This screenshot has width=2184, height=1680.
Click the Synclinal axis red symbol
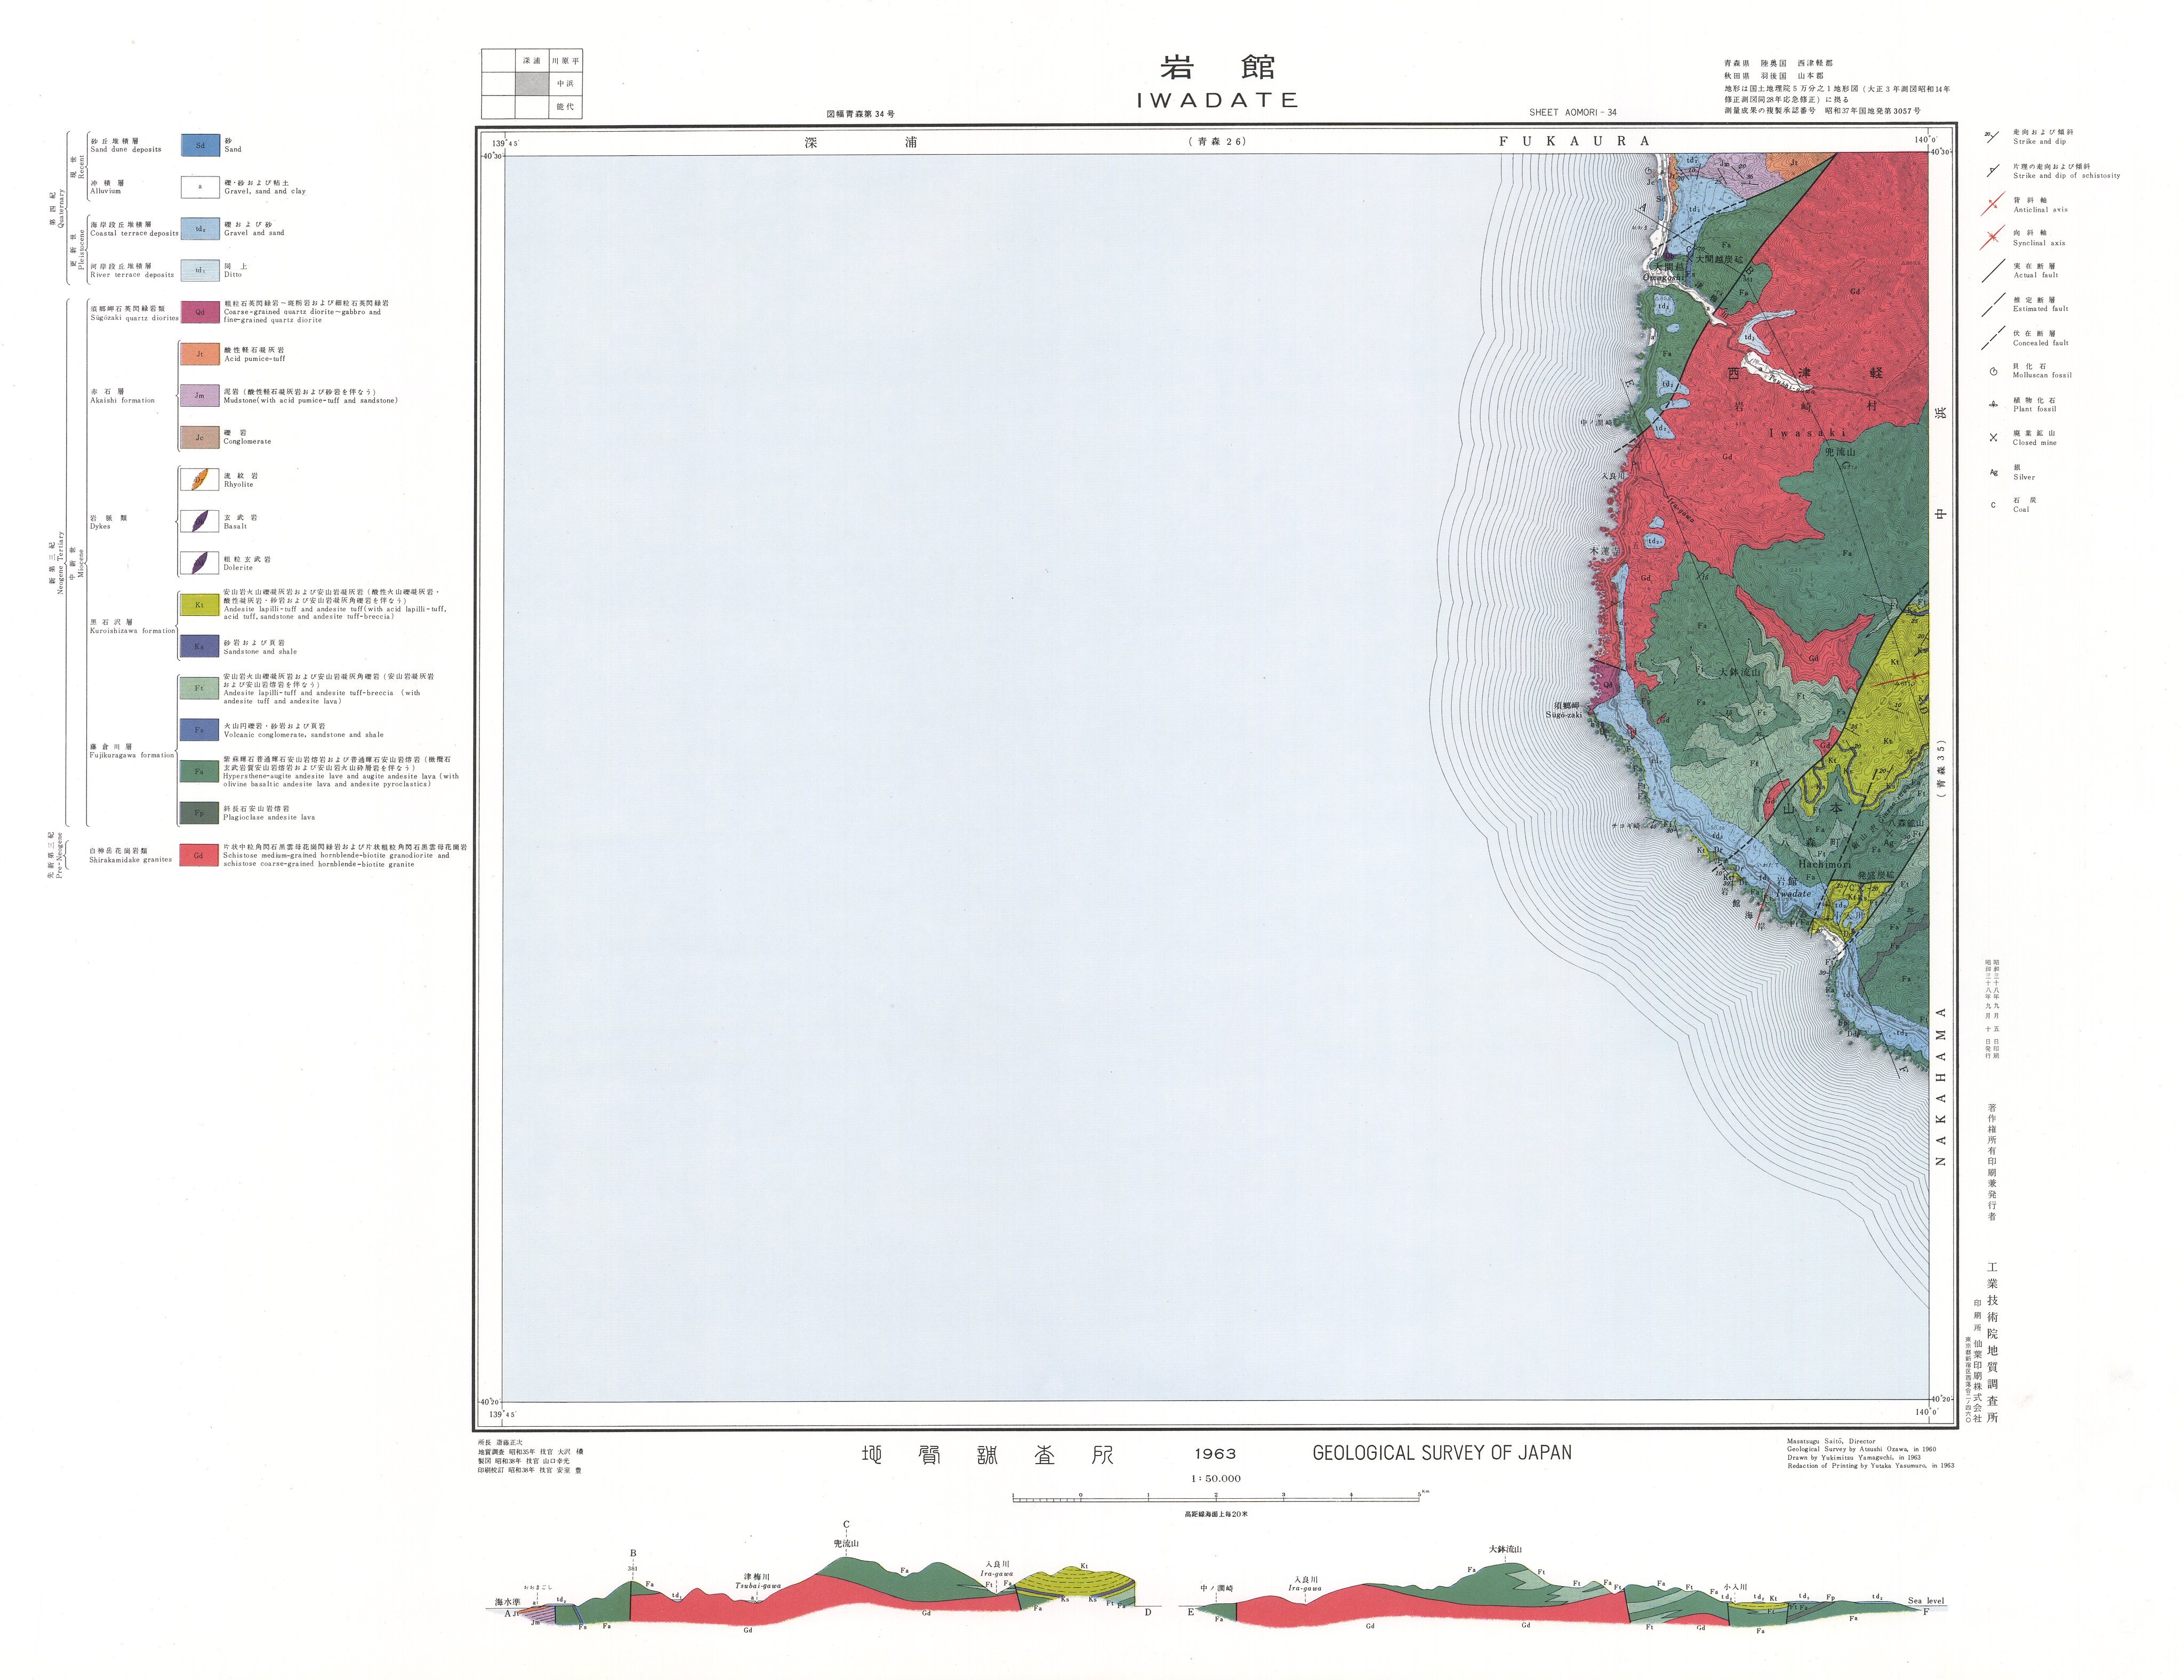click(x=1993, y=238)
